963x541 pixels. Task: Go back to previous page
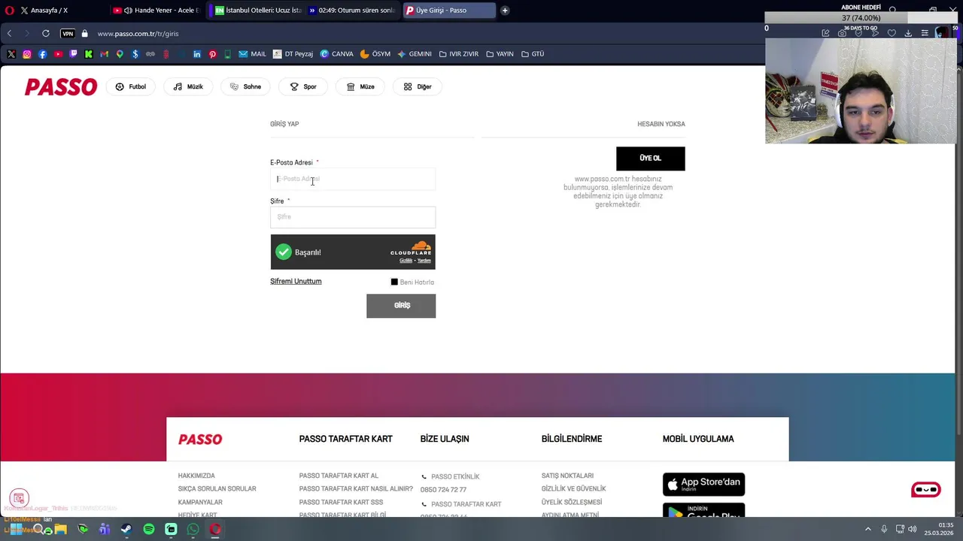[x=9, y=34]
